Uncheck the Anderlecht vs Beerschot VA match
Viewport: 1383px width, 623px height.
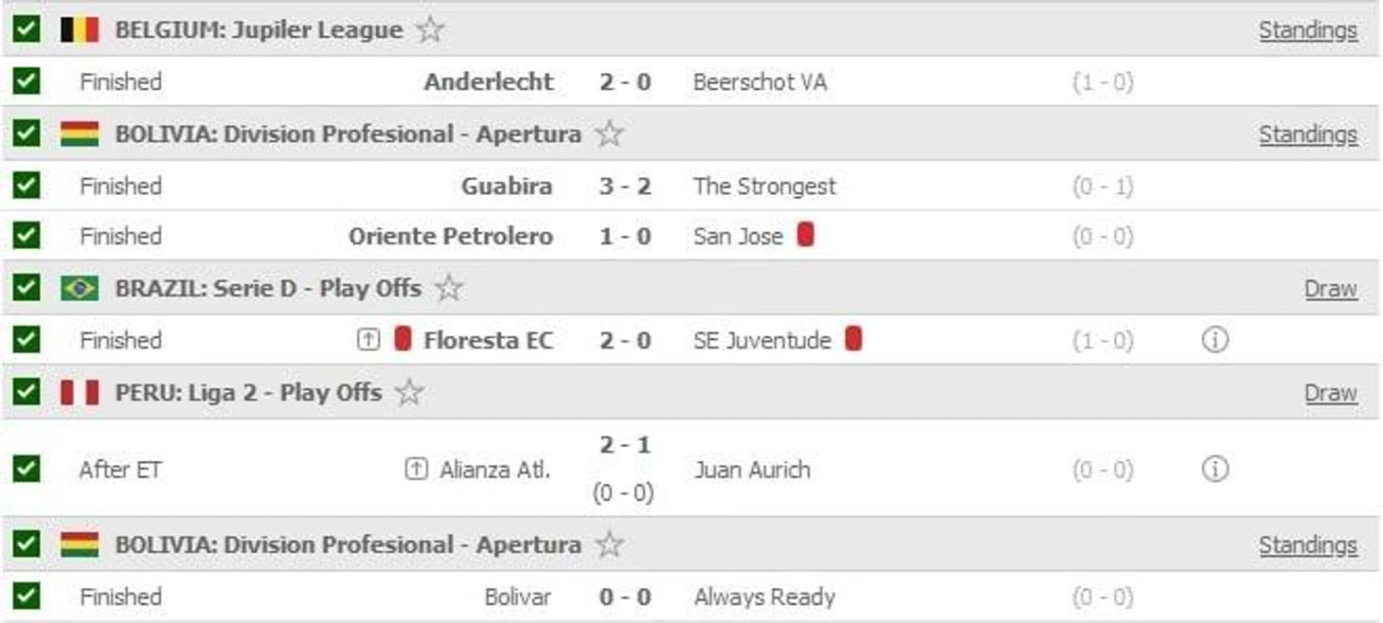click(27, 81)
